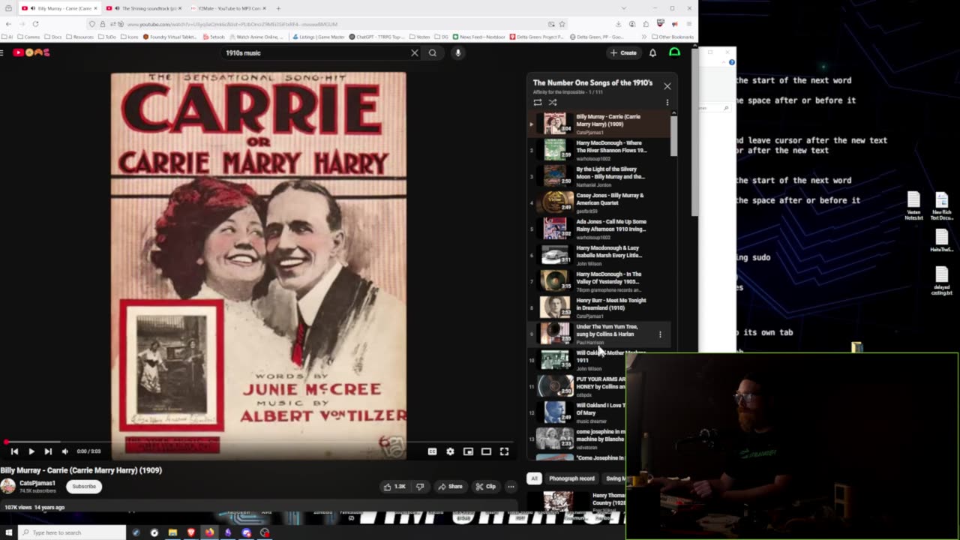960x540 pixels.
Task: Mute the video player volume
Action: [x=65, y=451]
